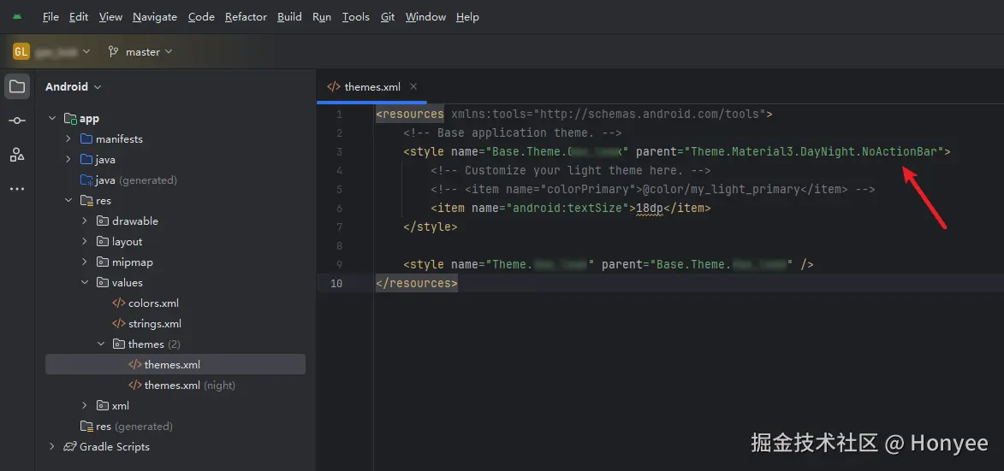Expand the mipmap folder
The image size is (1004, 471).
coord(84,262)
